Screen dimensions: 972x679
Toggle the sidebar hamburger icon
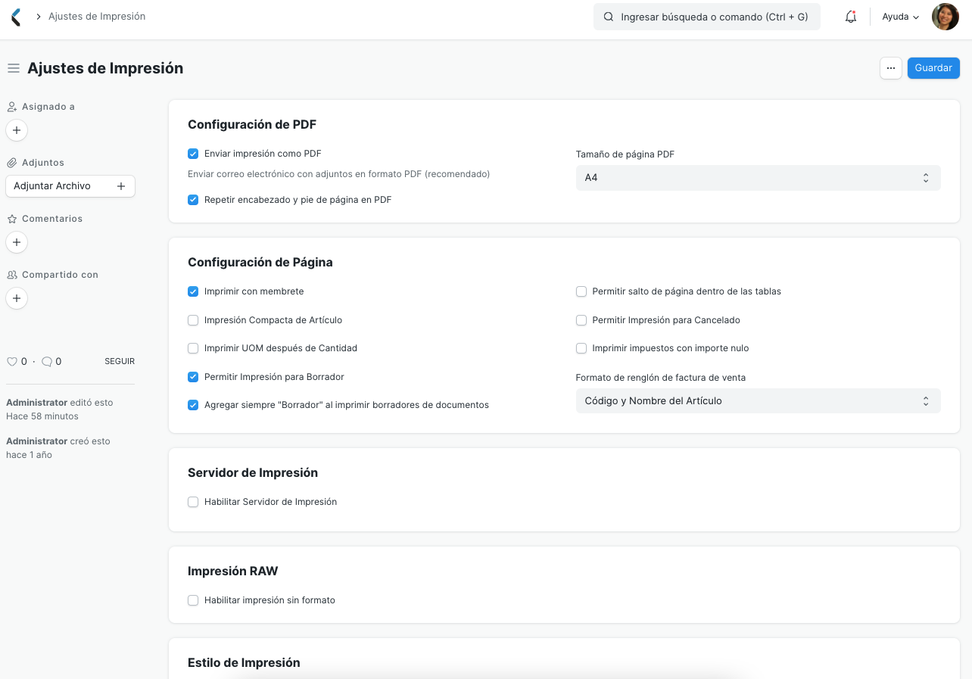coord(13,67)
